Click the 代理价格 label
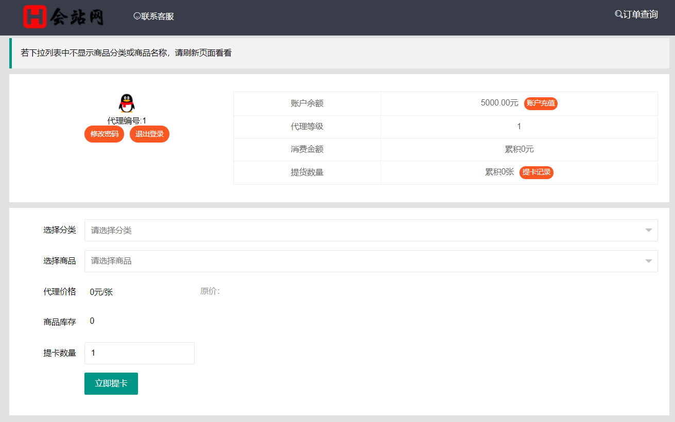This screenshot has width=675, height=422. (x=60, y=292)
